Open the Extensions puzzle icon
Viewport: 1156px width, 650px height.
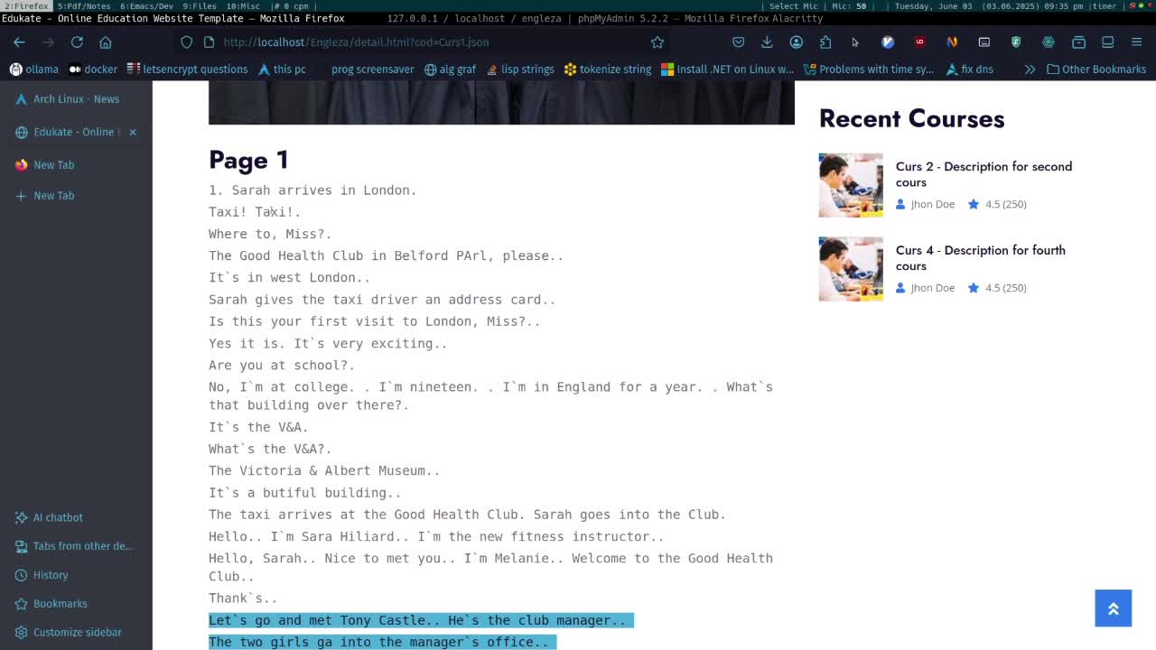click(x=825, y=42)
